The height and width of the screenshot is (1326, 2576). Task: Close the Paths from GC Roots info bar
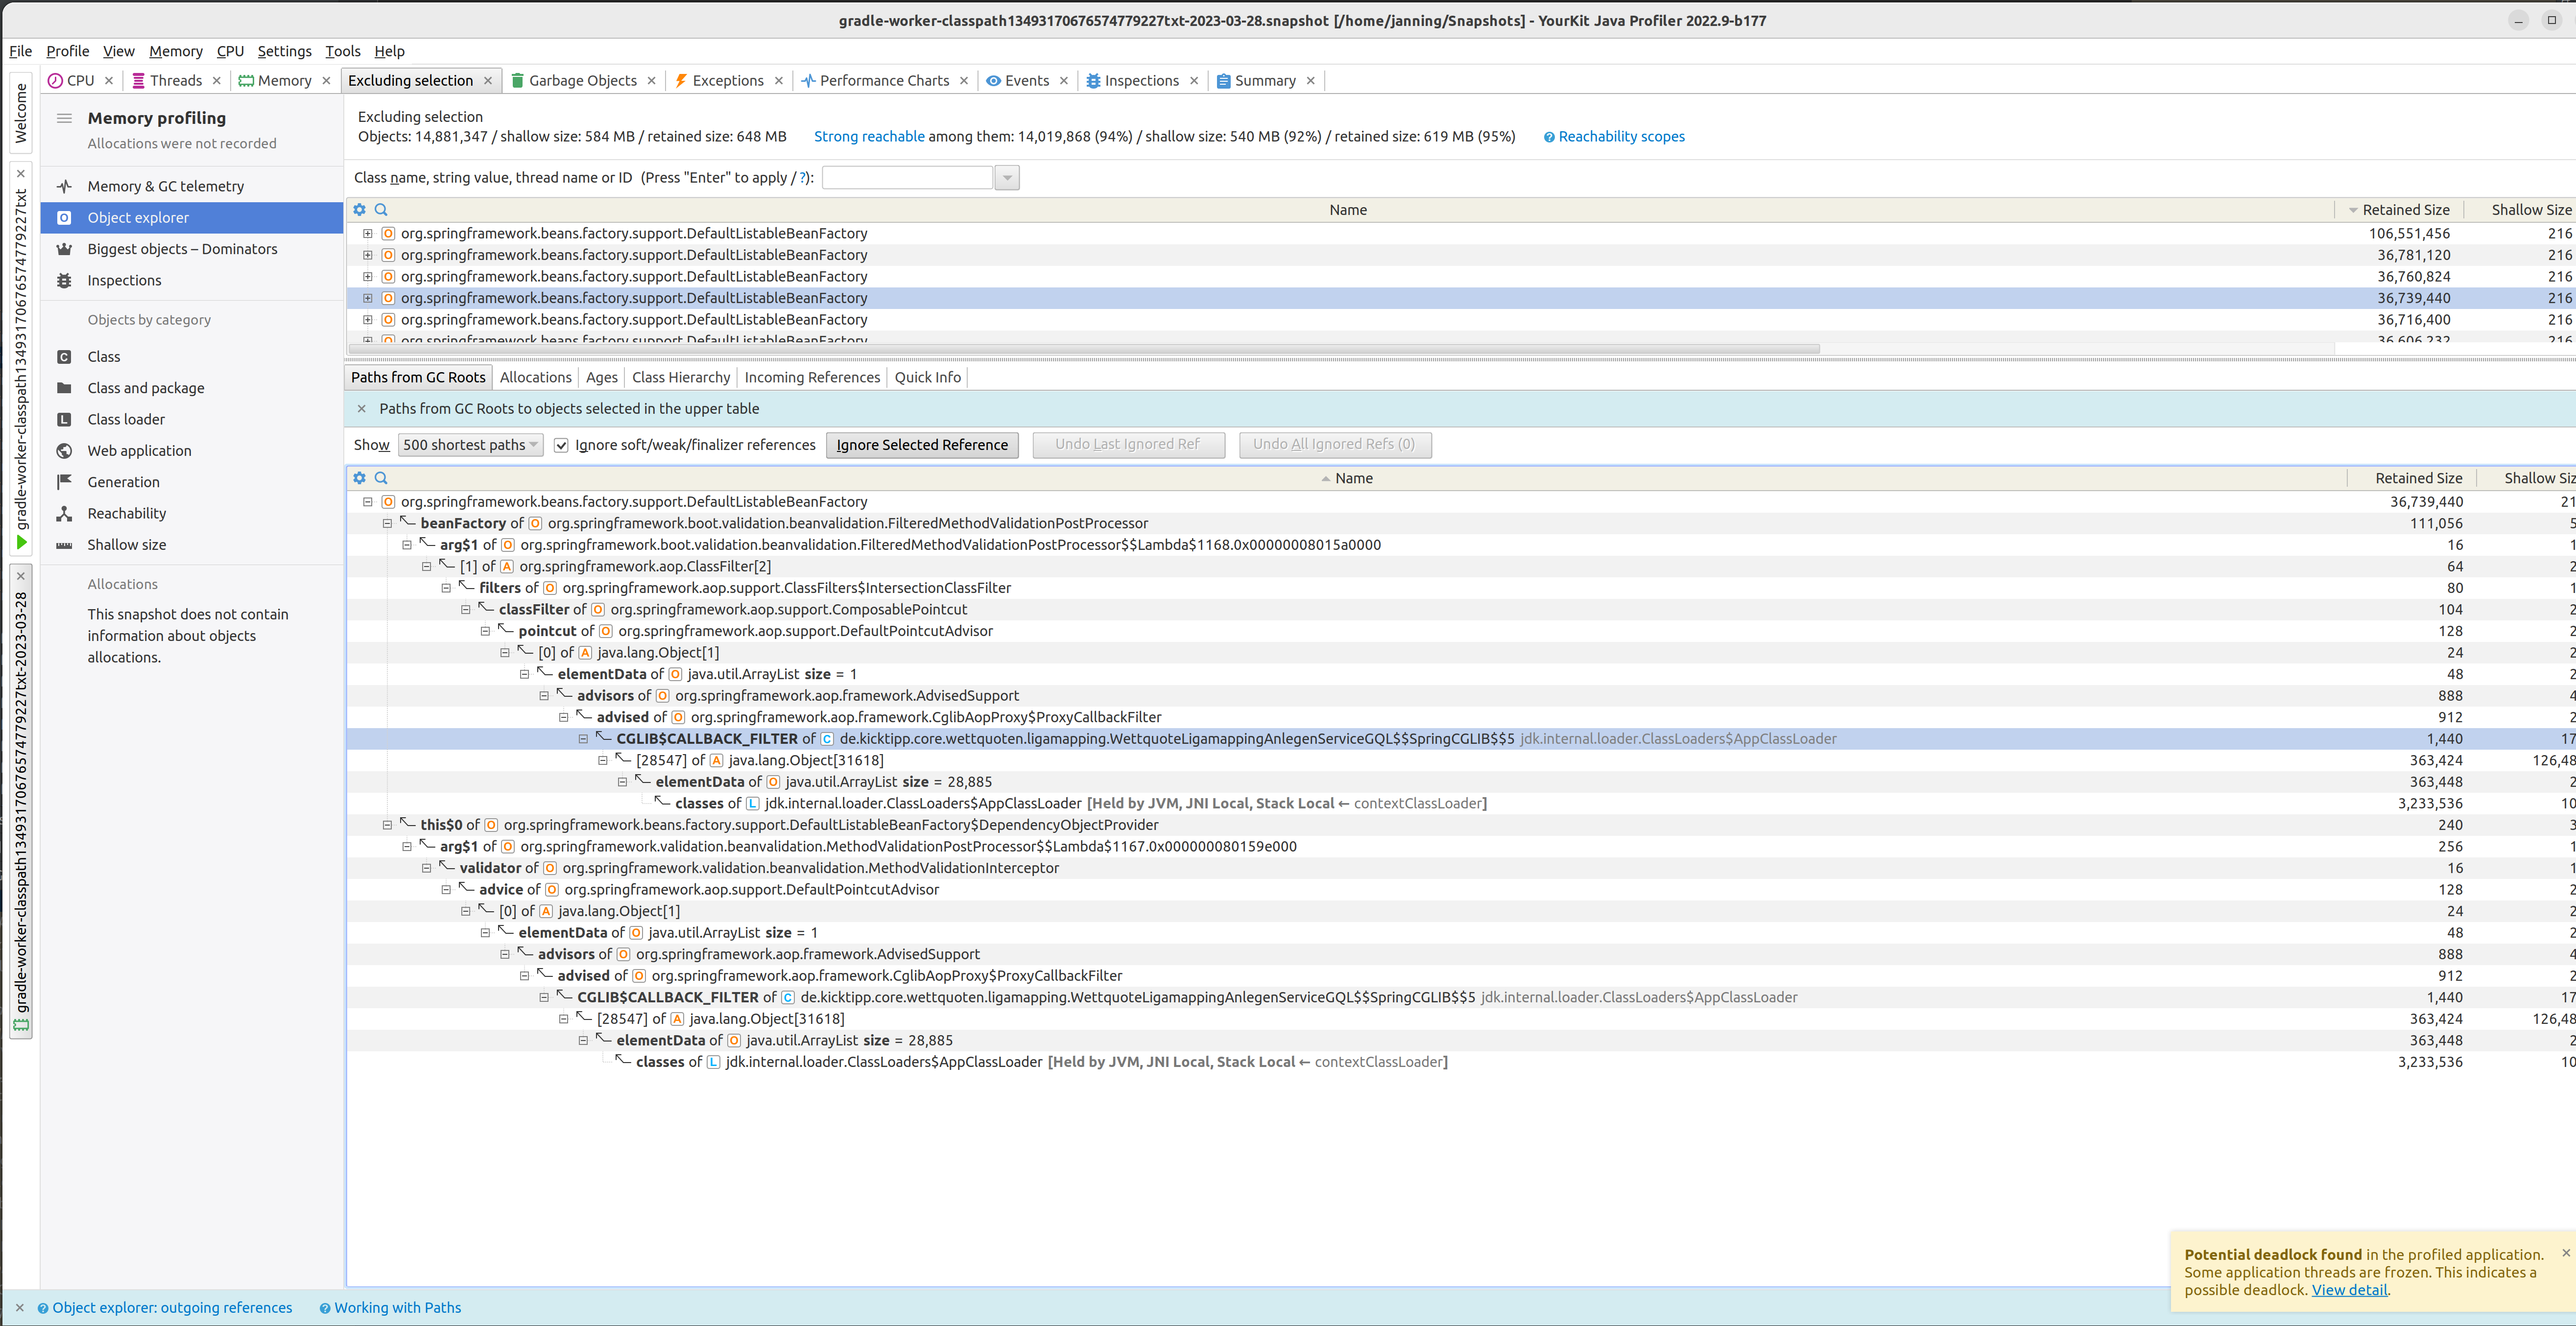(x=362, y=409)
